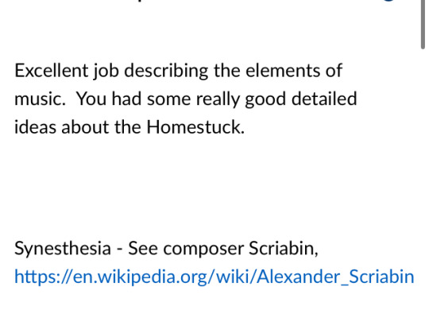Click the word "Homestuck" in the comment
This screenshot has width=429, height=322.
pos(195,127)
